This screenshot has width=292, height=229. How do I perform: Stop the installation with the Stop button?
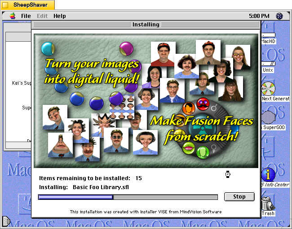[x=239, y=196]
